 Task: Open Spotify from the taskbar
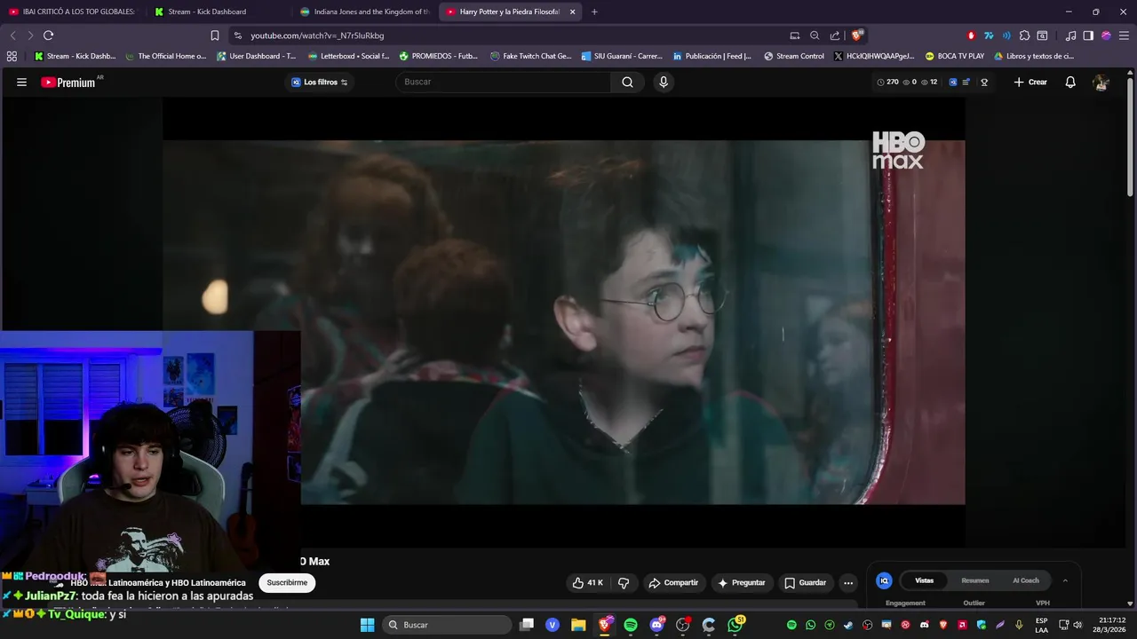pyautogui.click(x=631, y=625)
